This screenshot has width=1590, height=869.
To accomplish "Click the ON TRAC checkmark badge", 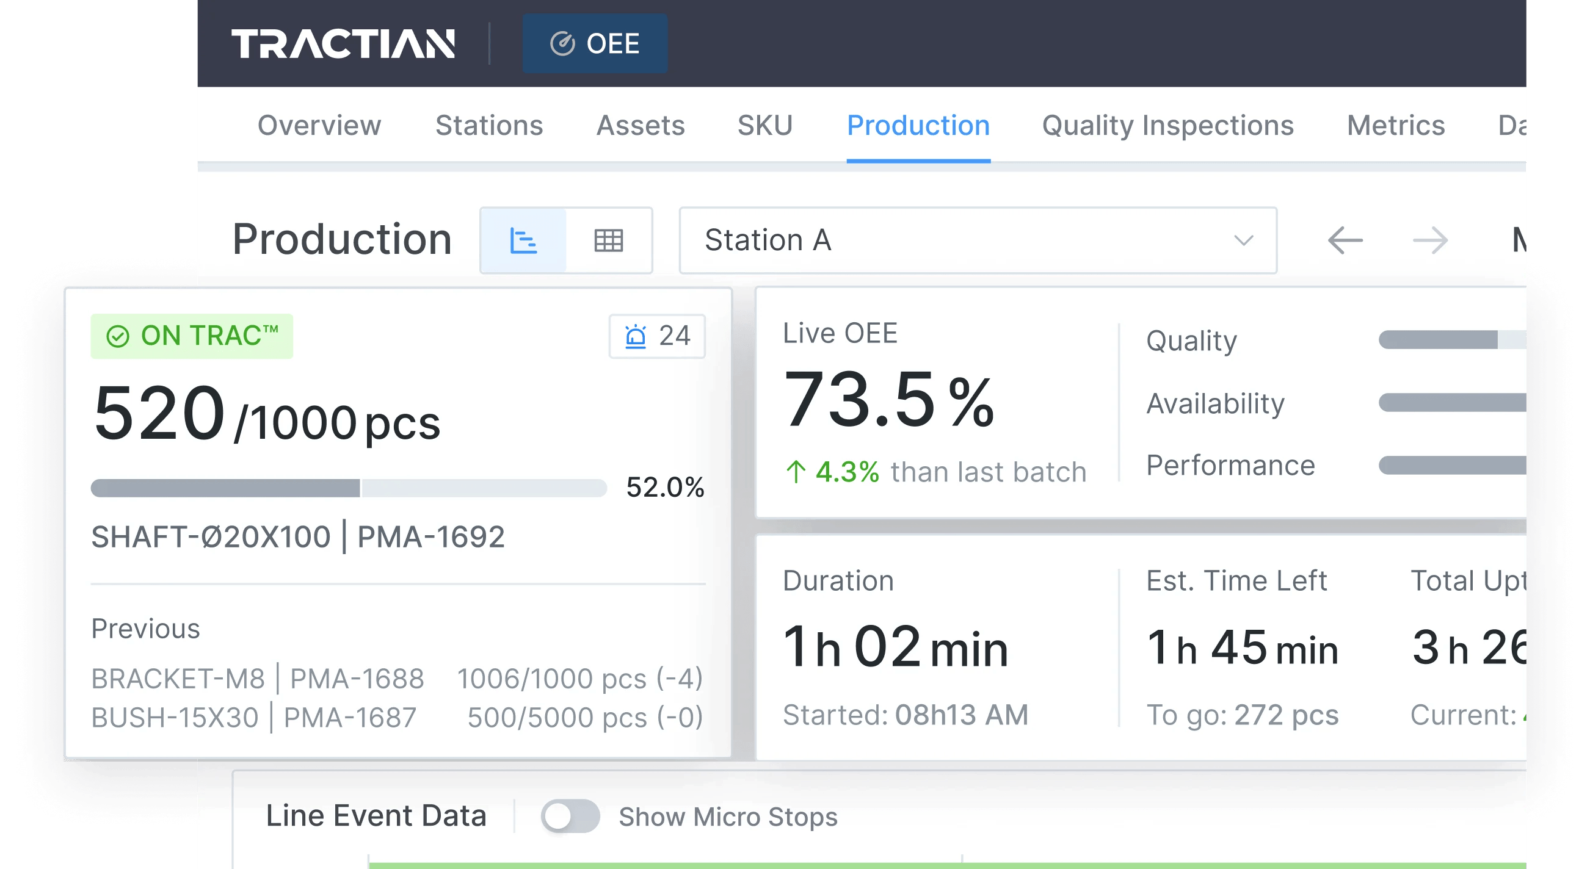I will (117, 336).
